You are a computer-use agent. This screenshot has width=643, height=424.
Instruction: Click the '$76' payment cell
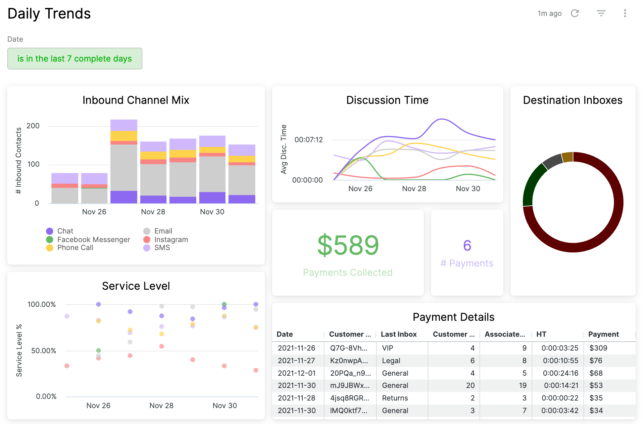tap(596, 360)
